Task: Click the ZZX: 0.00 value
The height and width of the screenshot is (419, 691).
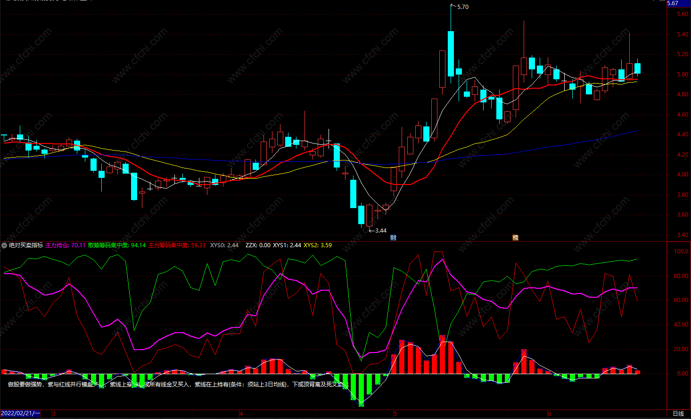Action: [x=258, y=245]
